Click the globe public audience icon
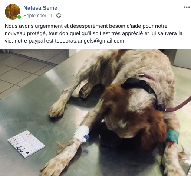Screen dimensions: 191x176 coord(59,16)
